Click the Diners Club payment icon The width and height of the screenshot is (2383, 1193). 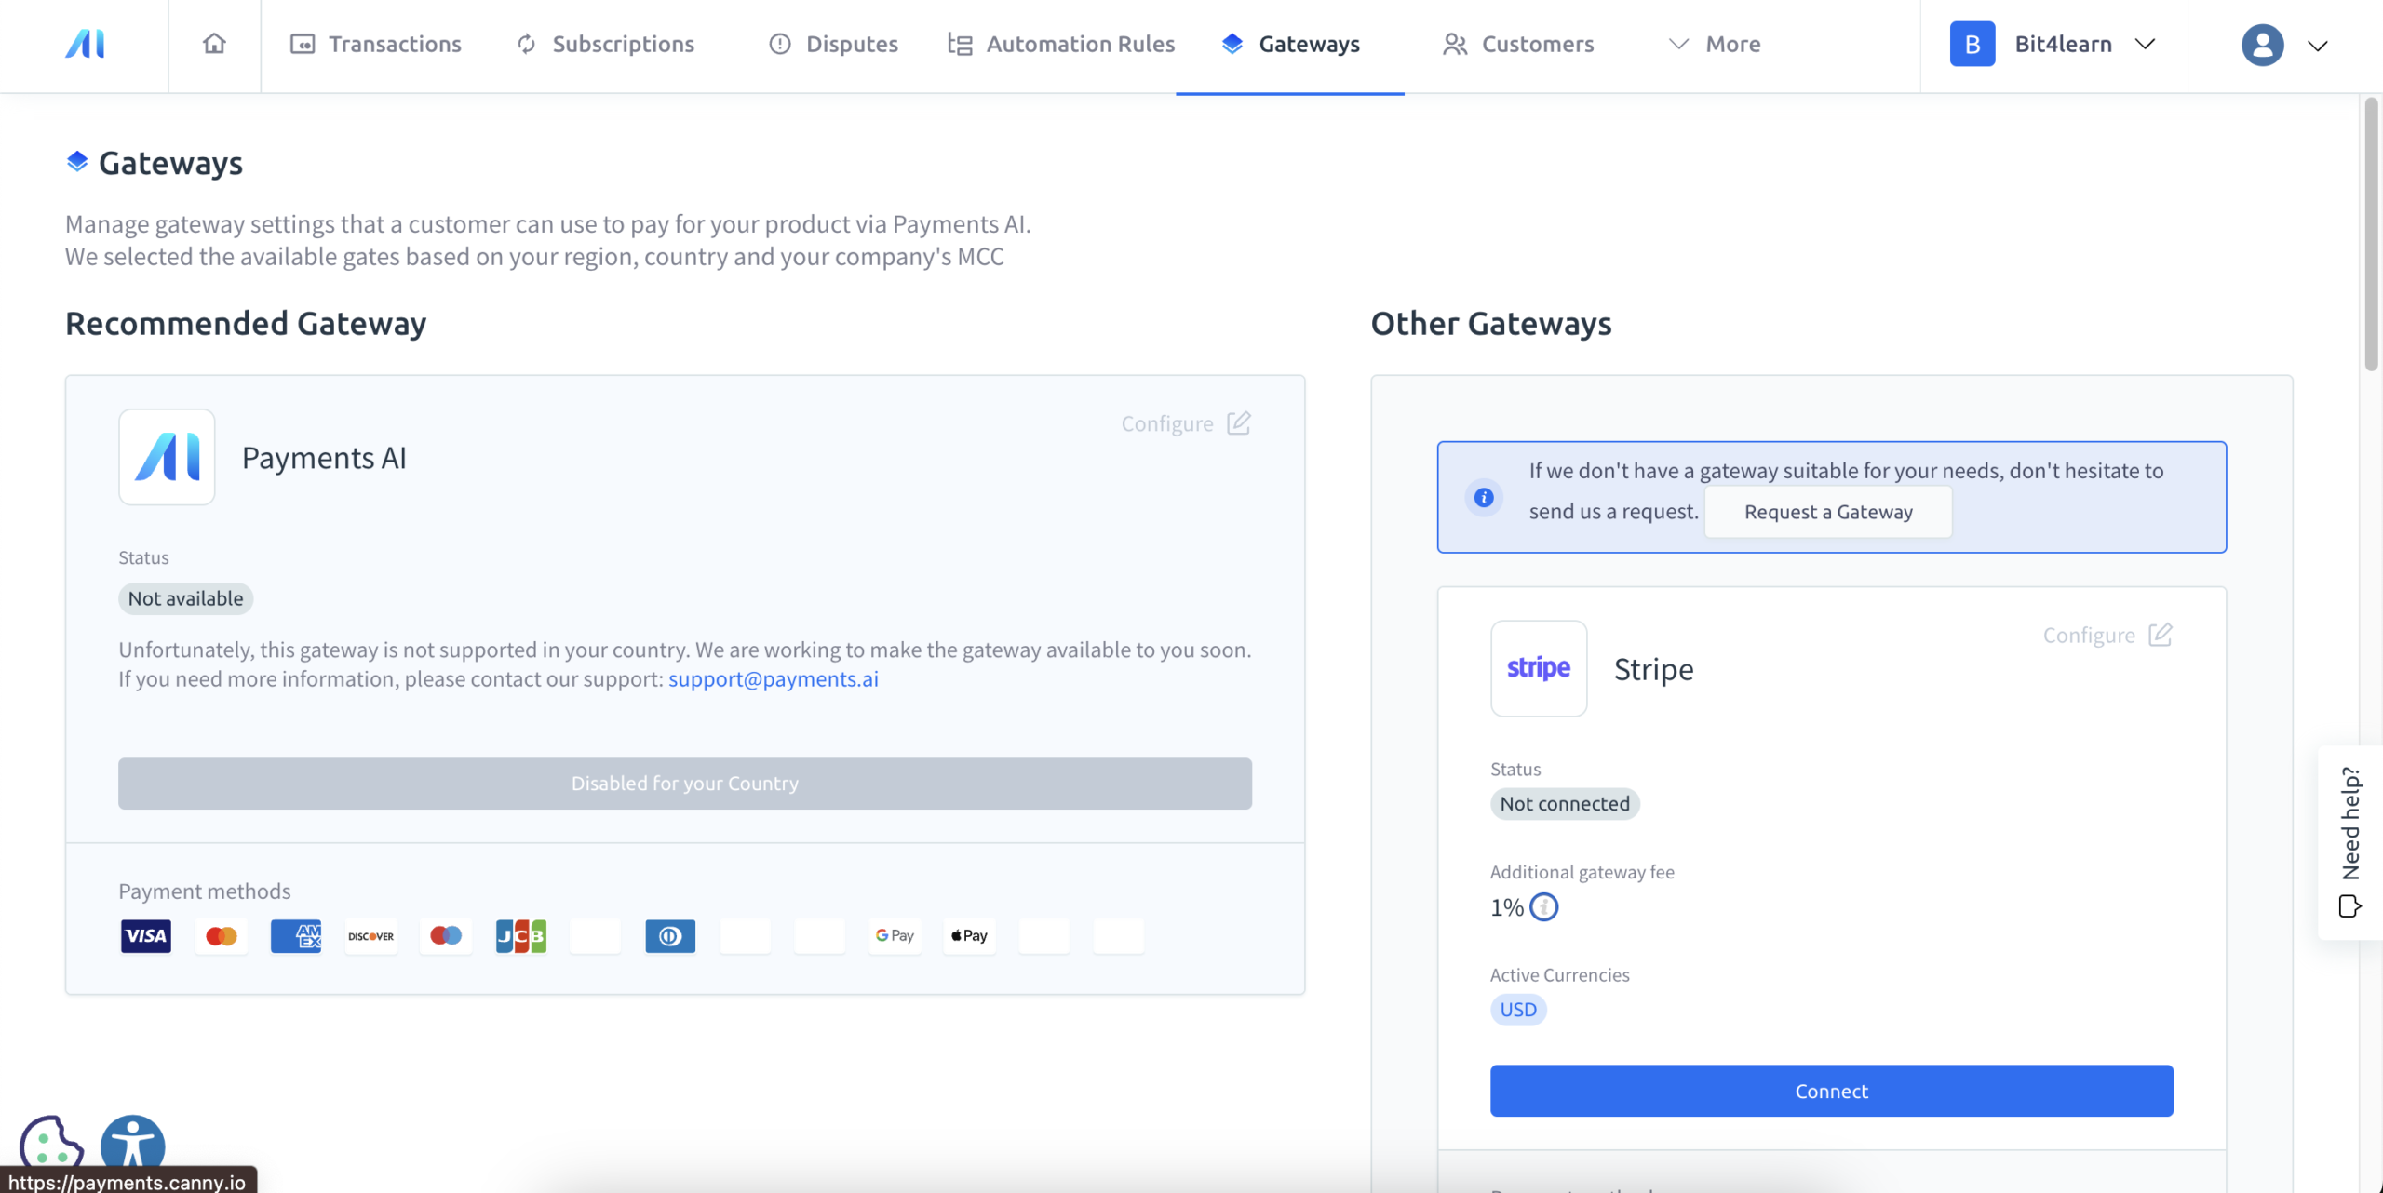point(670,936)
